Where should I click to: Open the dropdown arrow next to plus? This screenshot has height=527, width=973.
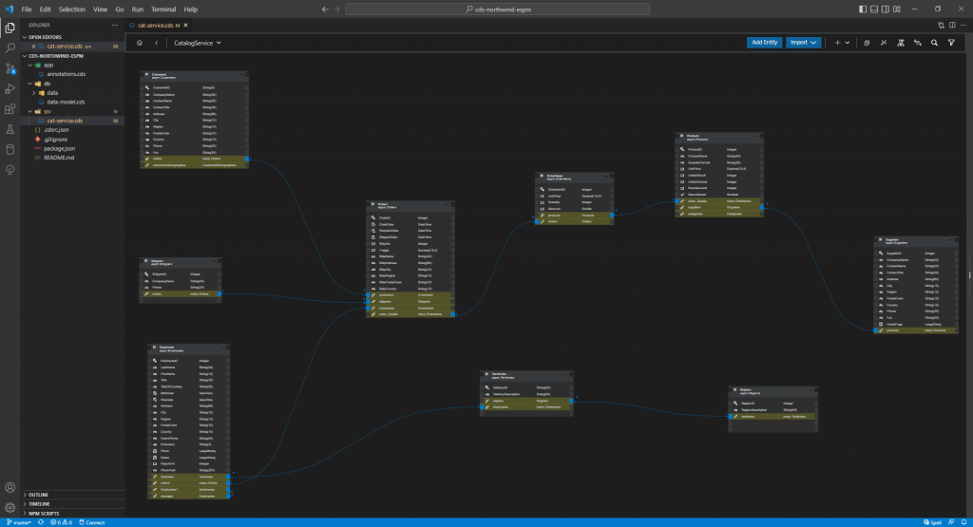click(x=847, y=43)
